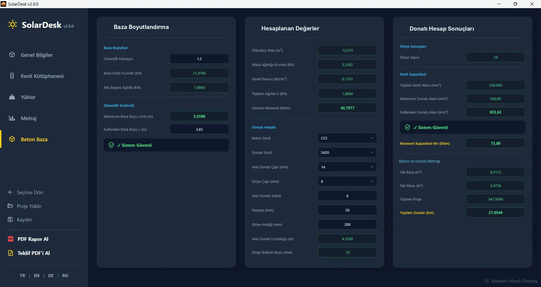Click the Moment Kapasitesi value 73,89

495,143
